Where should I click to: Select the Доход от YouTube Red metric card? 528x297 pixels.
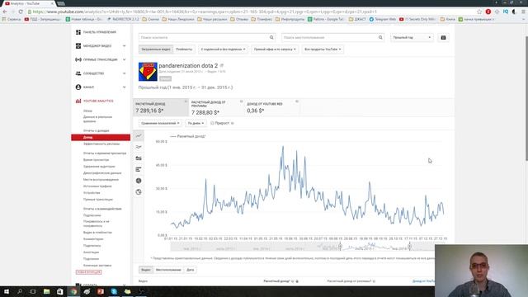click(272, 107)
